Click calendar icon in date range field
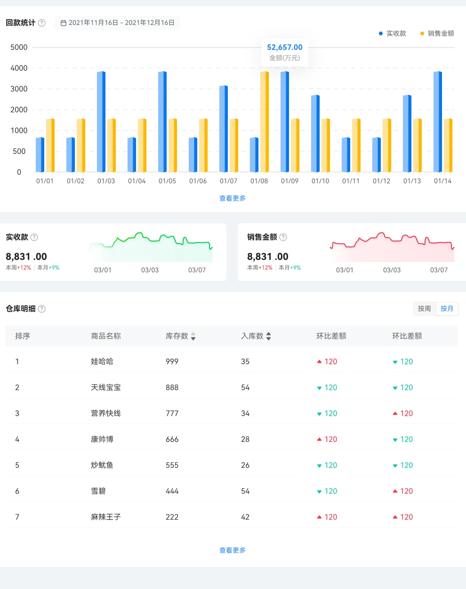Image resolution: width=466 pixels, height=589 pixels. (x=64, y=23)
